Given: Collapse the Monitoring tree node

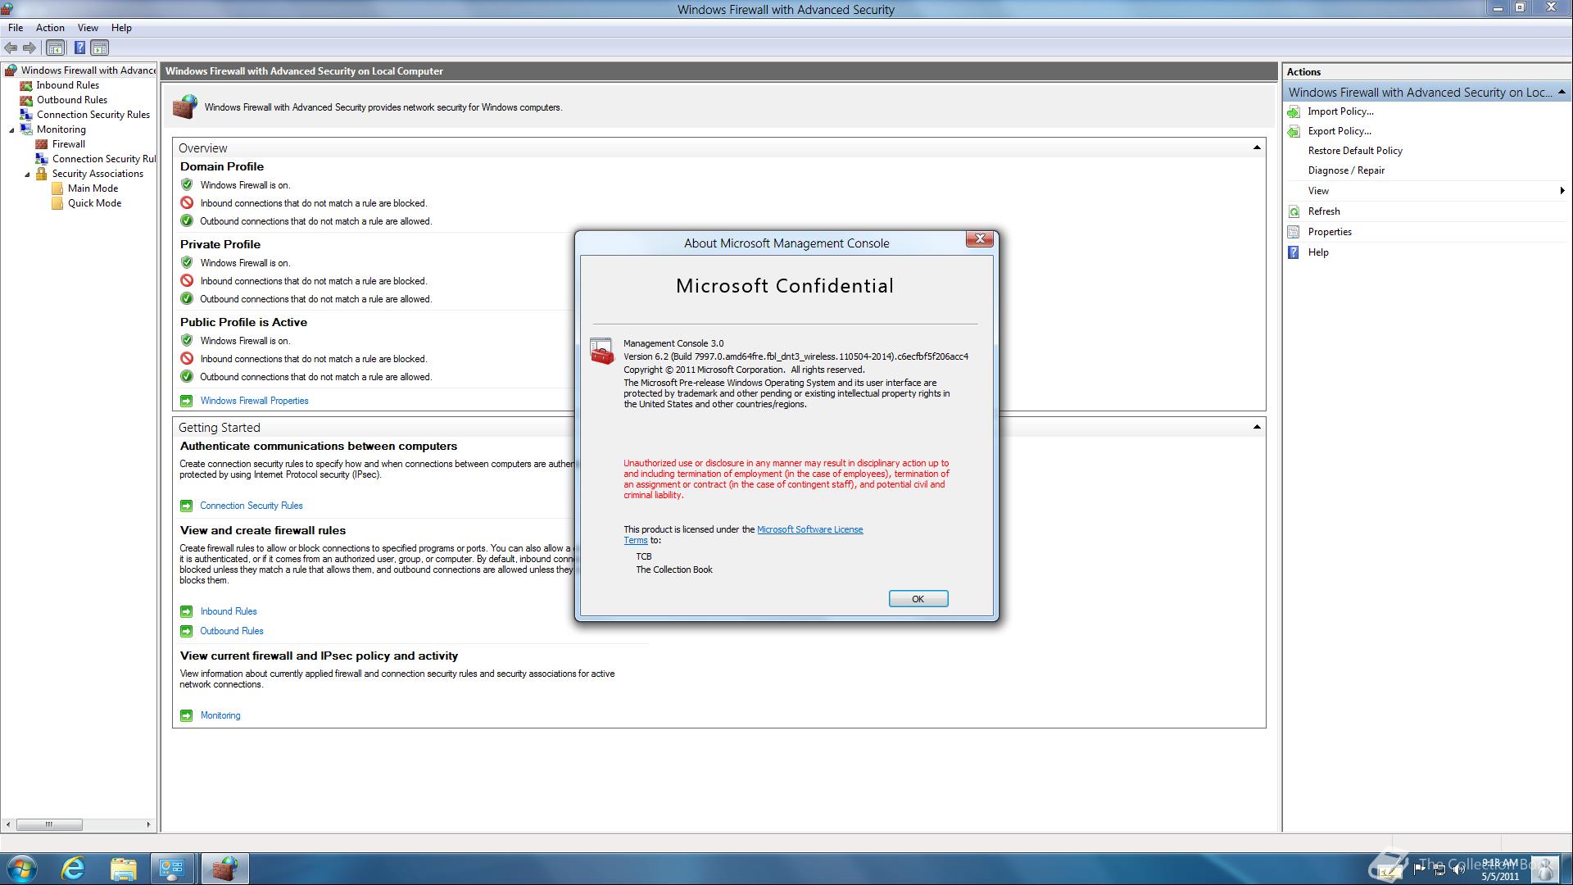Looking at the screenshot, I should coord(11,130).
